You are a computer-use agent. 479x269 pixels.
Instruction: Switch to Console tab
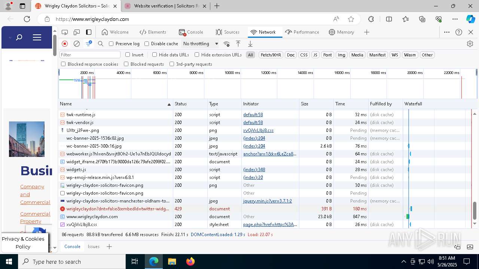pos(191,32)
